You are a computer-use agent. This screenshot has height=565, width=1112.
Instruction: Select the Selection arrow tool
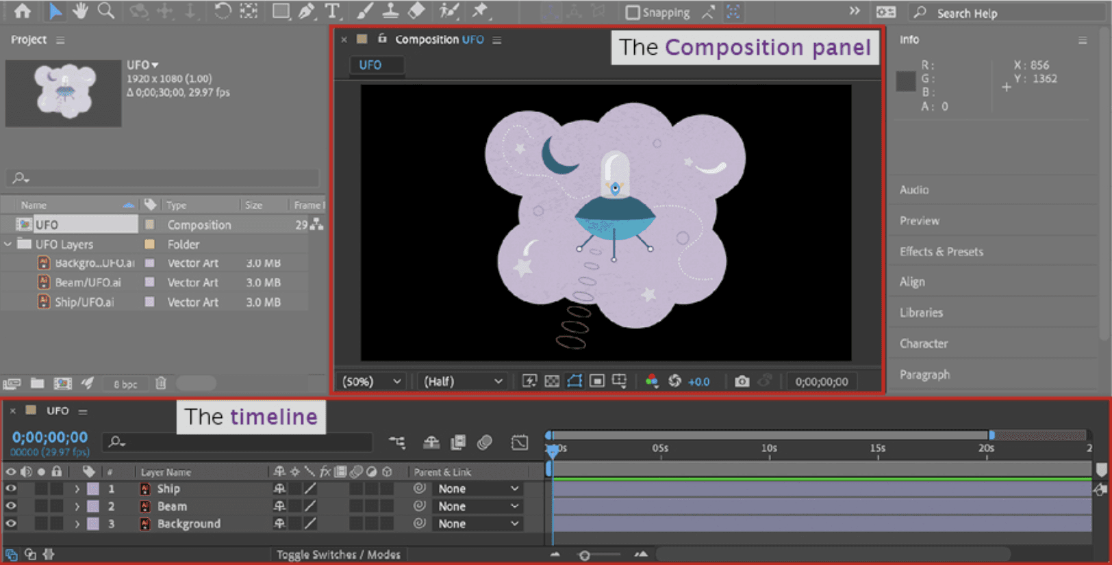tap(55, 11)
